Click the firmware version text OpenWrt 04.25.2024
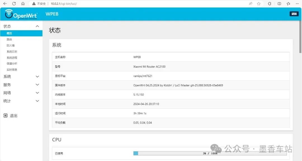The height and width of the screenshot is (161, 302). point(146,85)
